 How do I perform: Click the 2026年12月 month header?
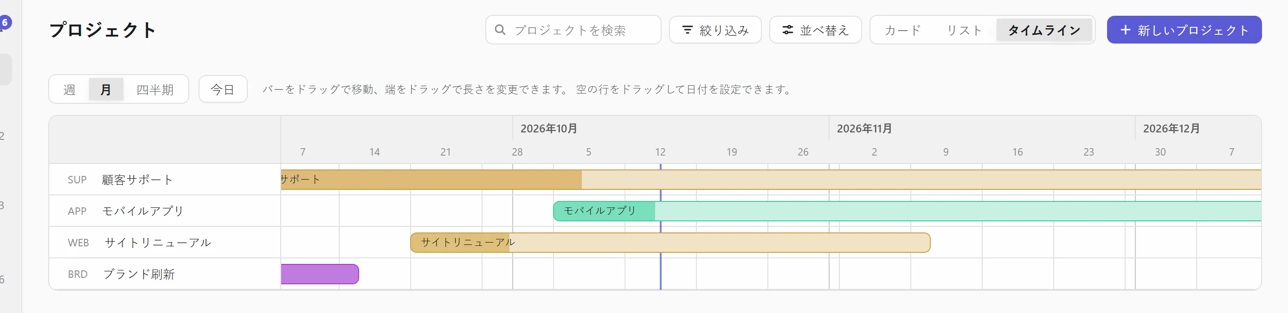pos(1171,128)
